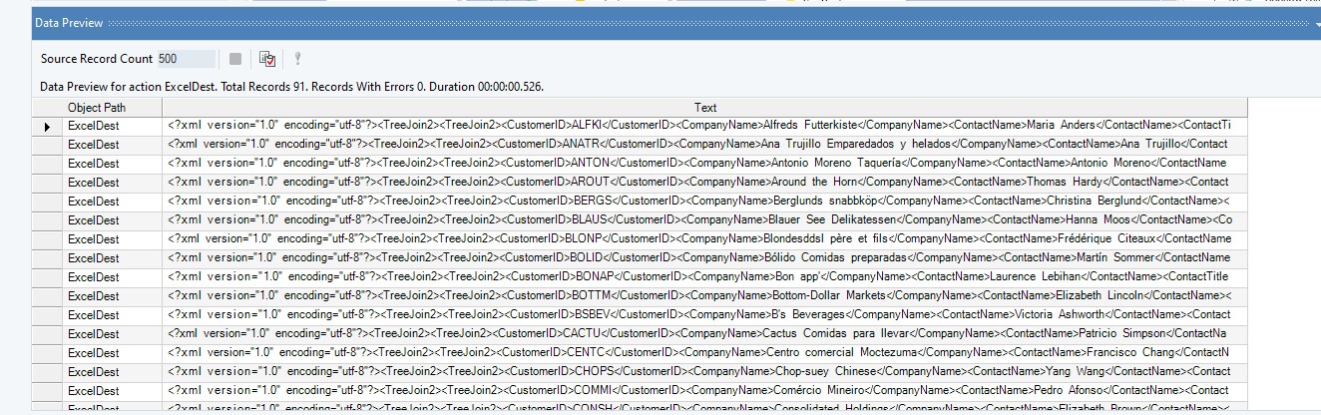Click the current row arrow indicator
Image resolution: width=1321 pixels, height=415 pixels.
47,127
